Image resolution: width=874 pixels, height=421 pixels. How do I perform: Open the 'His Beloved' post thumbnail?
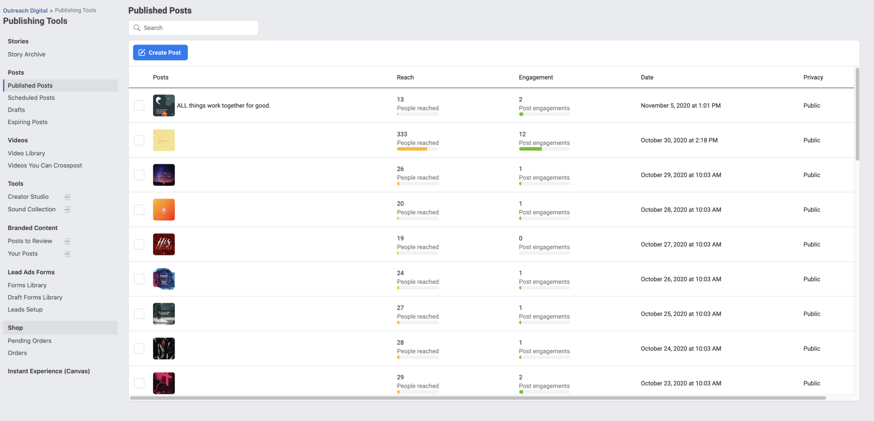[x=164, y=244]
